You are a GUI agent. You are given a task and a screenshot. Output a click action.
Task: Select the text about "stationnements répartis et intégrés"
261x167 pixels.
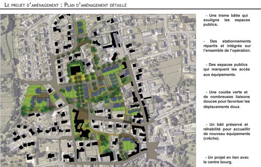(227, 46)
